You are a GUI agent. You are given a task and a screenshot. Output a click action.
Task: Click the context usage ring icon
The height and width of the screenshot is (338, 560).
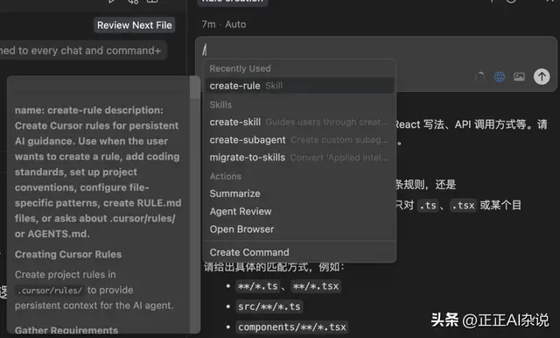tap(480, 76)
